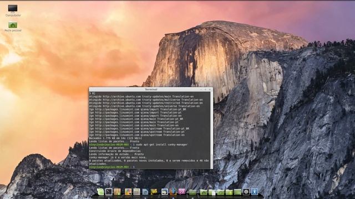Open the black circular target icon in dock
Image resolution: width=355 pixels, height=199 pixels.
pyautogui.click(x=246, y=192)
